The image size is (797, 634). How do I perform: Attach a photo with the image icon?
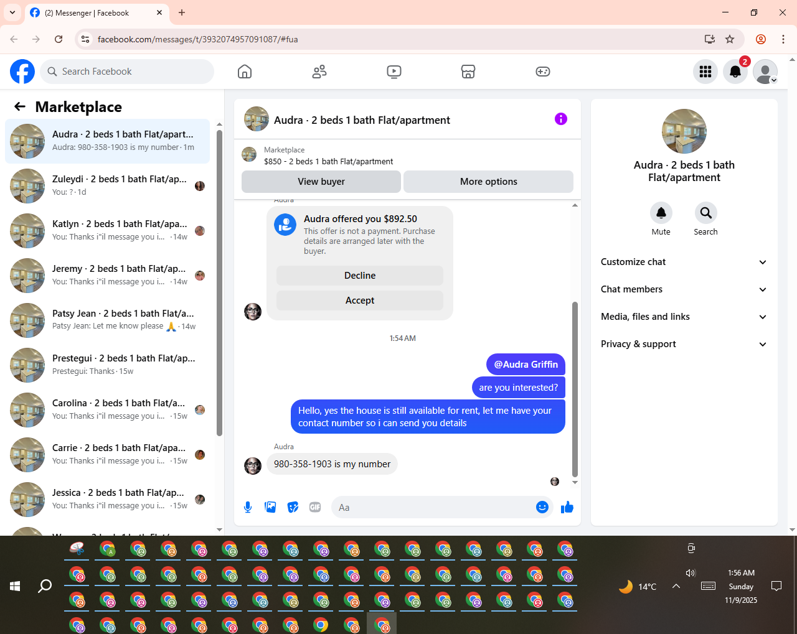270,507
